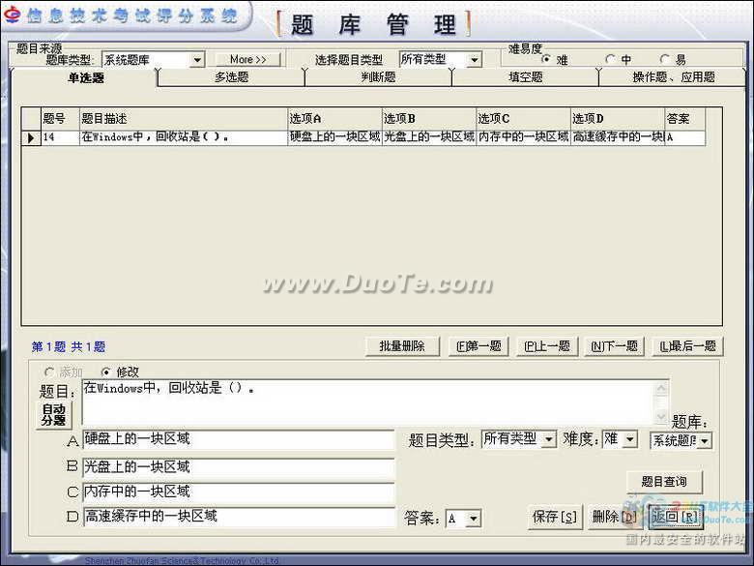The height and width of the screenshot is (566, 754).
Task: Select the 修改 modify radio button
Action: (106, 372)
